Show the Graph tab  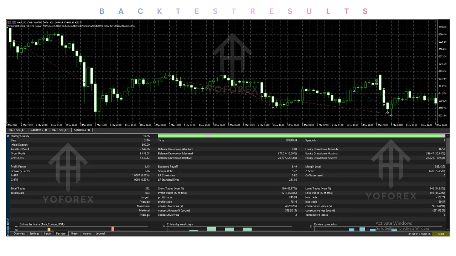coord(74,234)
